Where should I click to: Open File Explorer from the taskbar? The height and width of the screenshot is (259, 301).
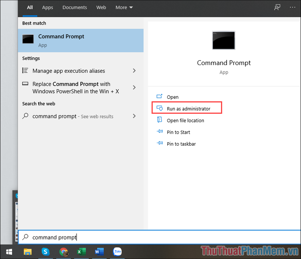[x=28, y=252]
